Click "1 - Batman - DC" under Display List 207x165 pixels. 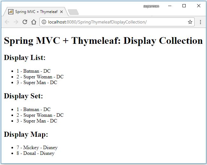tap(33, 71)
